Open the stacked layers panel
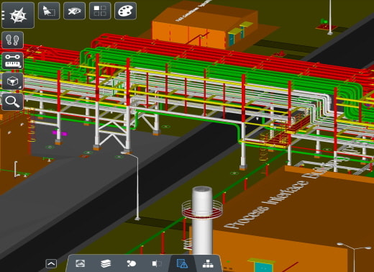Image resolution: width=374 pixels, height=272 pixels. (106, 263)
